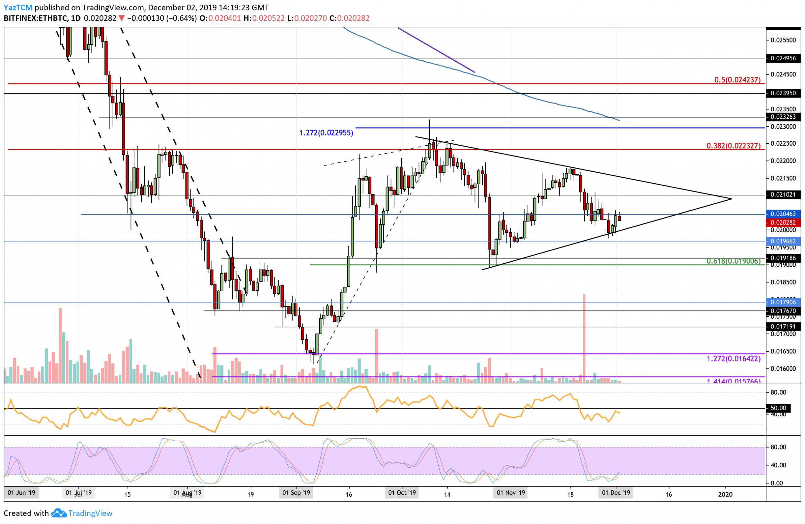Click the 01 Aug '19 date marker

[187, 493]
